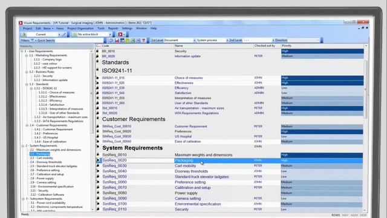Image resolution: width=387 pixels, height=218 pixels.
Task: Click the blue window toolbar icon
Action: pyautogui.click(x=138, y=41)
